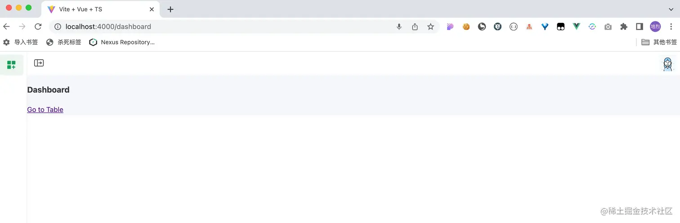Go forward in browser history
Screen dimensions: 680x223
pyautogui.click(x=22, y=26)
